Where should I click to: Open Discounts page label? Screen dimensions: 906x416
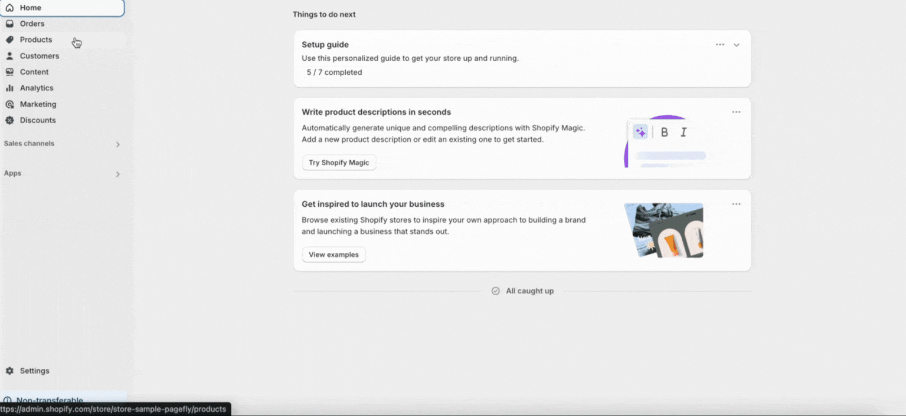tap(38, 120)
